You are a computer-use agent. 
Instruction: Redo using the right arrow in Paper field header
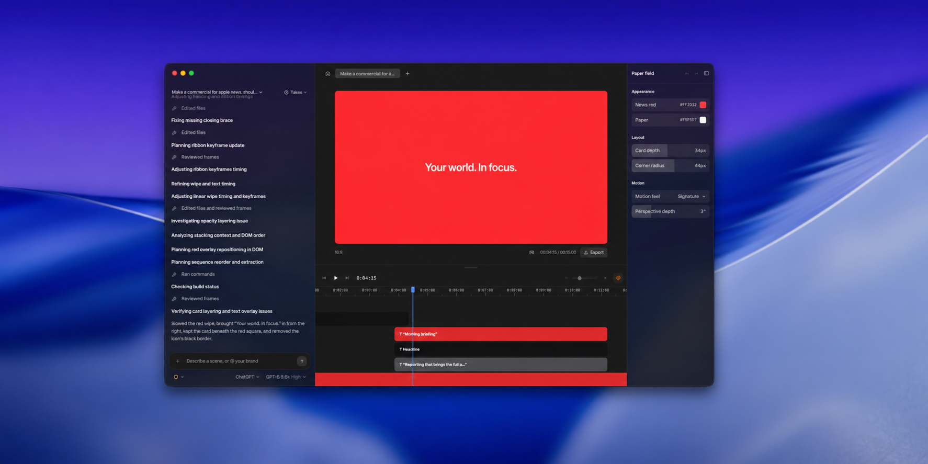[x=696, y=74]
